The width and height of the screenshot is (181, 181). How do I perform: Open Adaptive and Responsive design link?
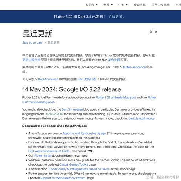(x=84, y=133)
